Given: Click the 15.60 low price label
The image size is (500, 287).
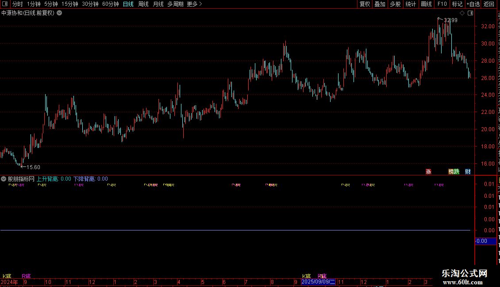Looking at the screenshot, I should 33,167.
